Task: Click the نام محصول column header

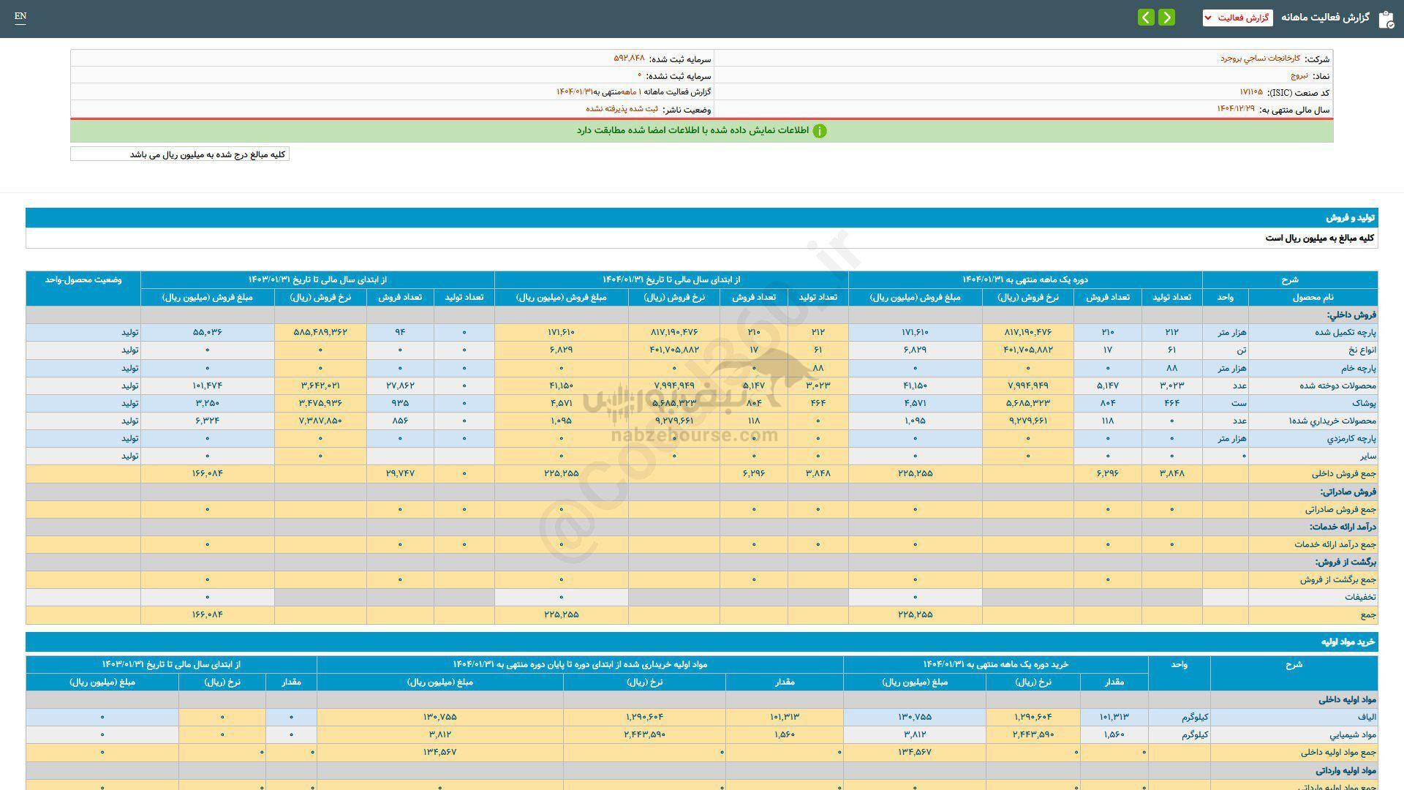Action: 1313,297
